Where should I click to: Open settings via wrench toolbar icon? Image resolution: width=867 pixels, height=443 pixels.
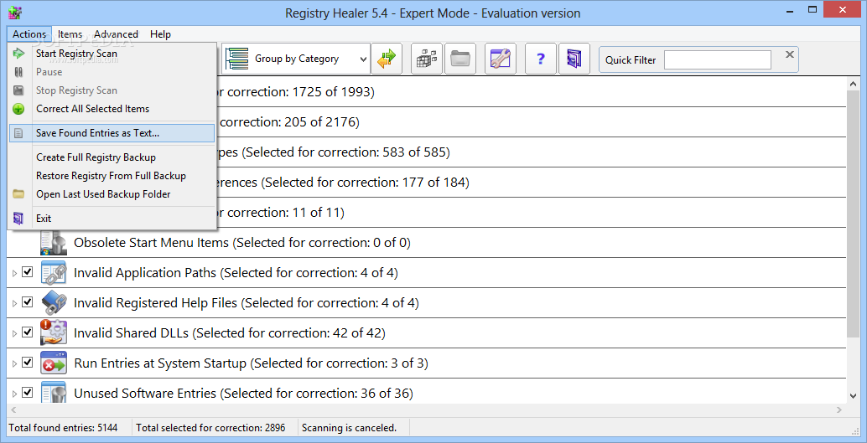coord(501,59)
